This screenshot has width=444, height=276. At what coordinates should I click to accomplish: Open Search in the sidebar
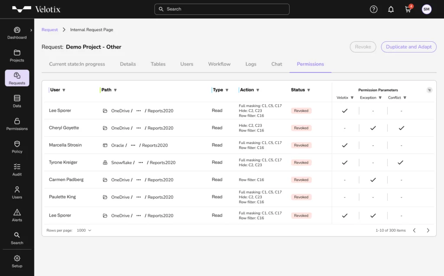17,238
